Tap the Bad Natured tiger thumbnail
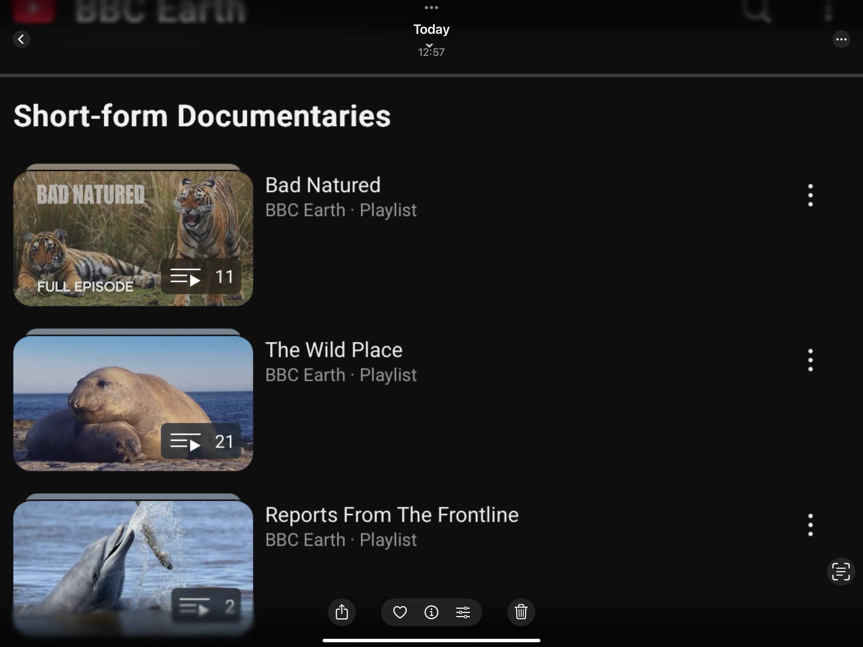 click(x=133, y=238)
